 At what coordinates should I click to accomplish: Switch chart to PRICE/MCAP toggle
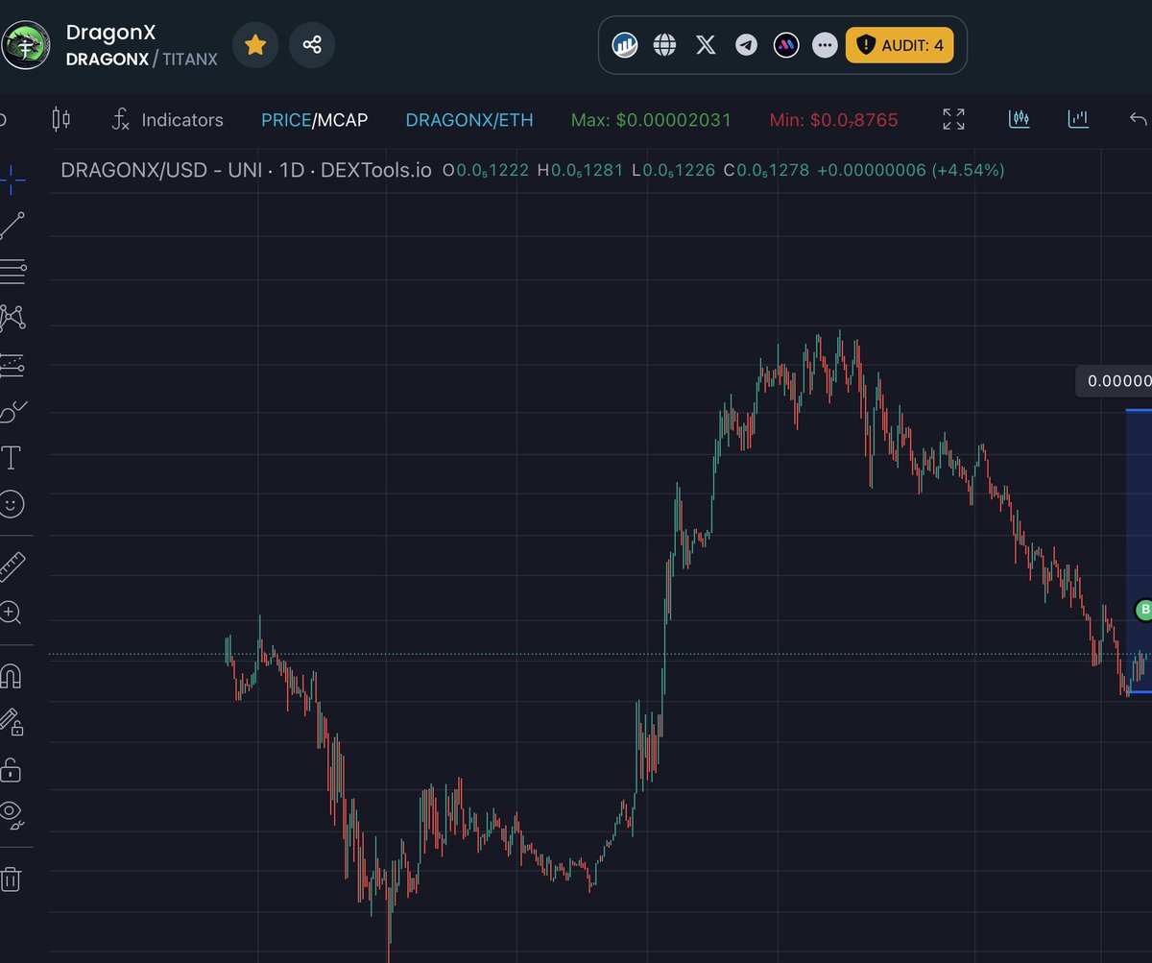pos(314,120)
